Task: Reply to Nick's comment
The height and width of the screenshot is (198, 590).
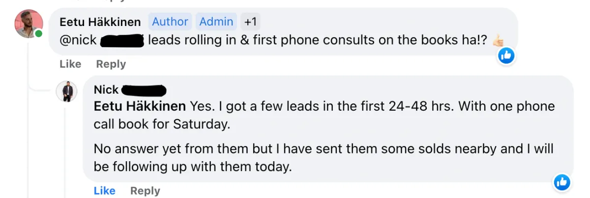Action: [145, 191]
